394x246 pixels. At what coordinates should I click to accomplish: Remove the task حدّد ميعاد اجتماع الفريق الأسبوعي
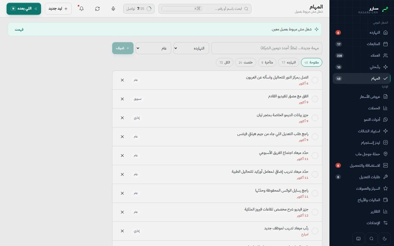(x=122, y=156)
